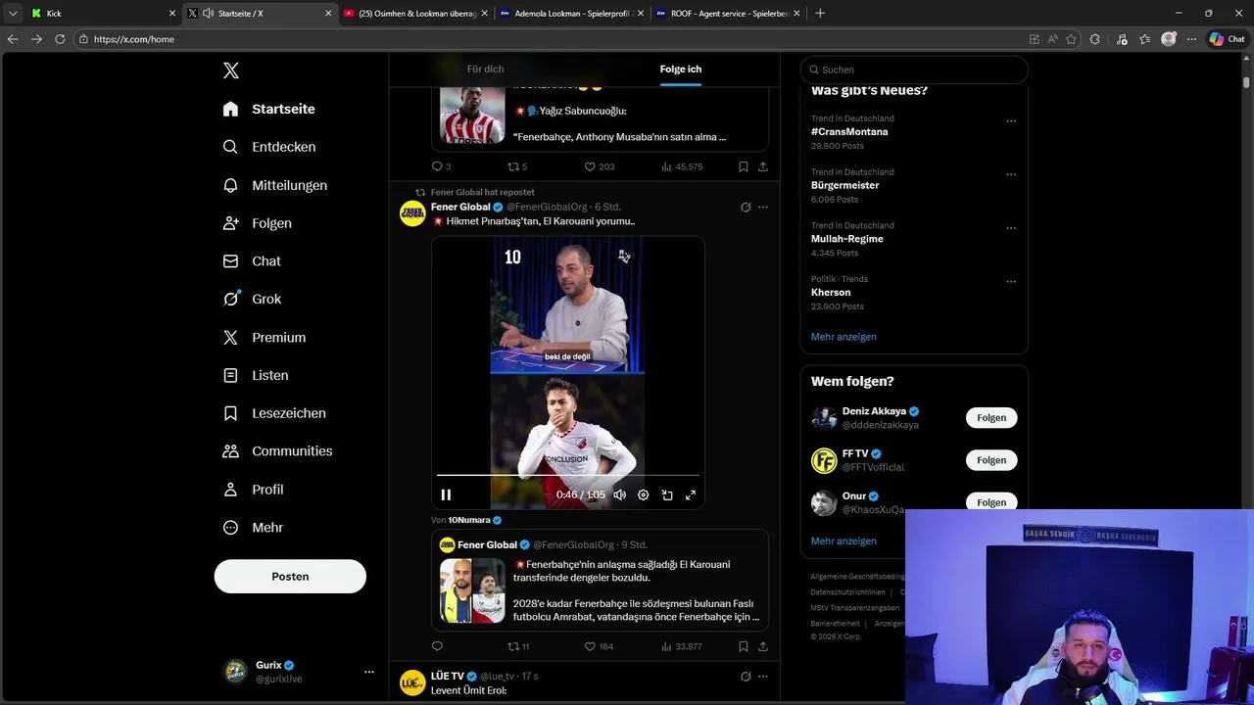Screen dimensions: 1254x705
Task: Open more options on Fener Global post
Action: (x=763, y=208)
